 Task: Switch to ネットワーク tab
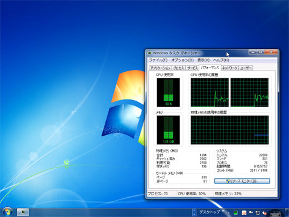point(229,68)
